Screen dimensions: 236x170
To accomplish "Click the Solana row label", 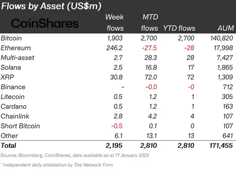I will coord(11,67).
